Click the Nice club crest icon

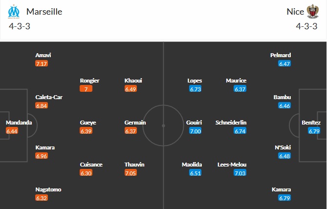312,12
